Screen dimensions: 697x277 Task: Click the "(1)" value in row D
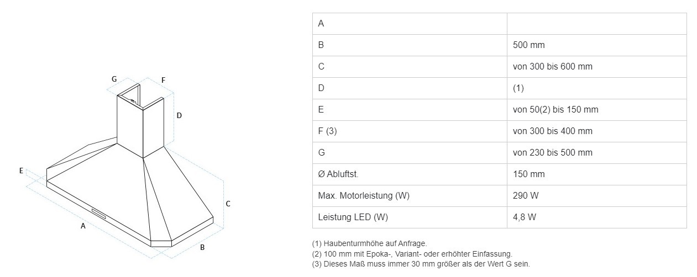click(518, 88)
